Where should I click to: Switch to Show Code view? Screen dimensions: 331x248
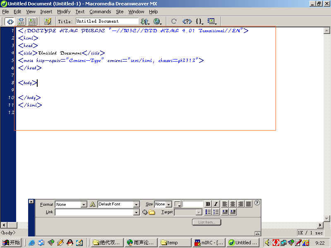10,21
